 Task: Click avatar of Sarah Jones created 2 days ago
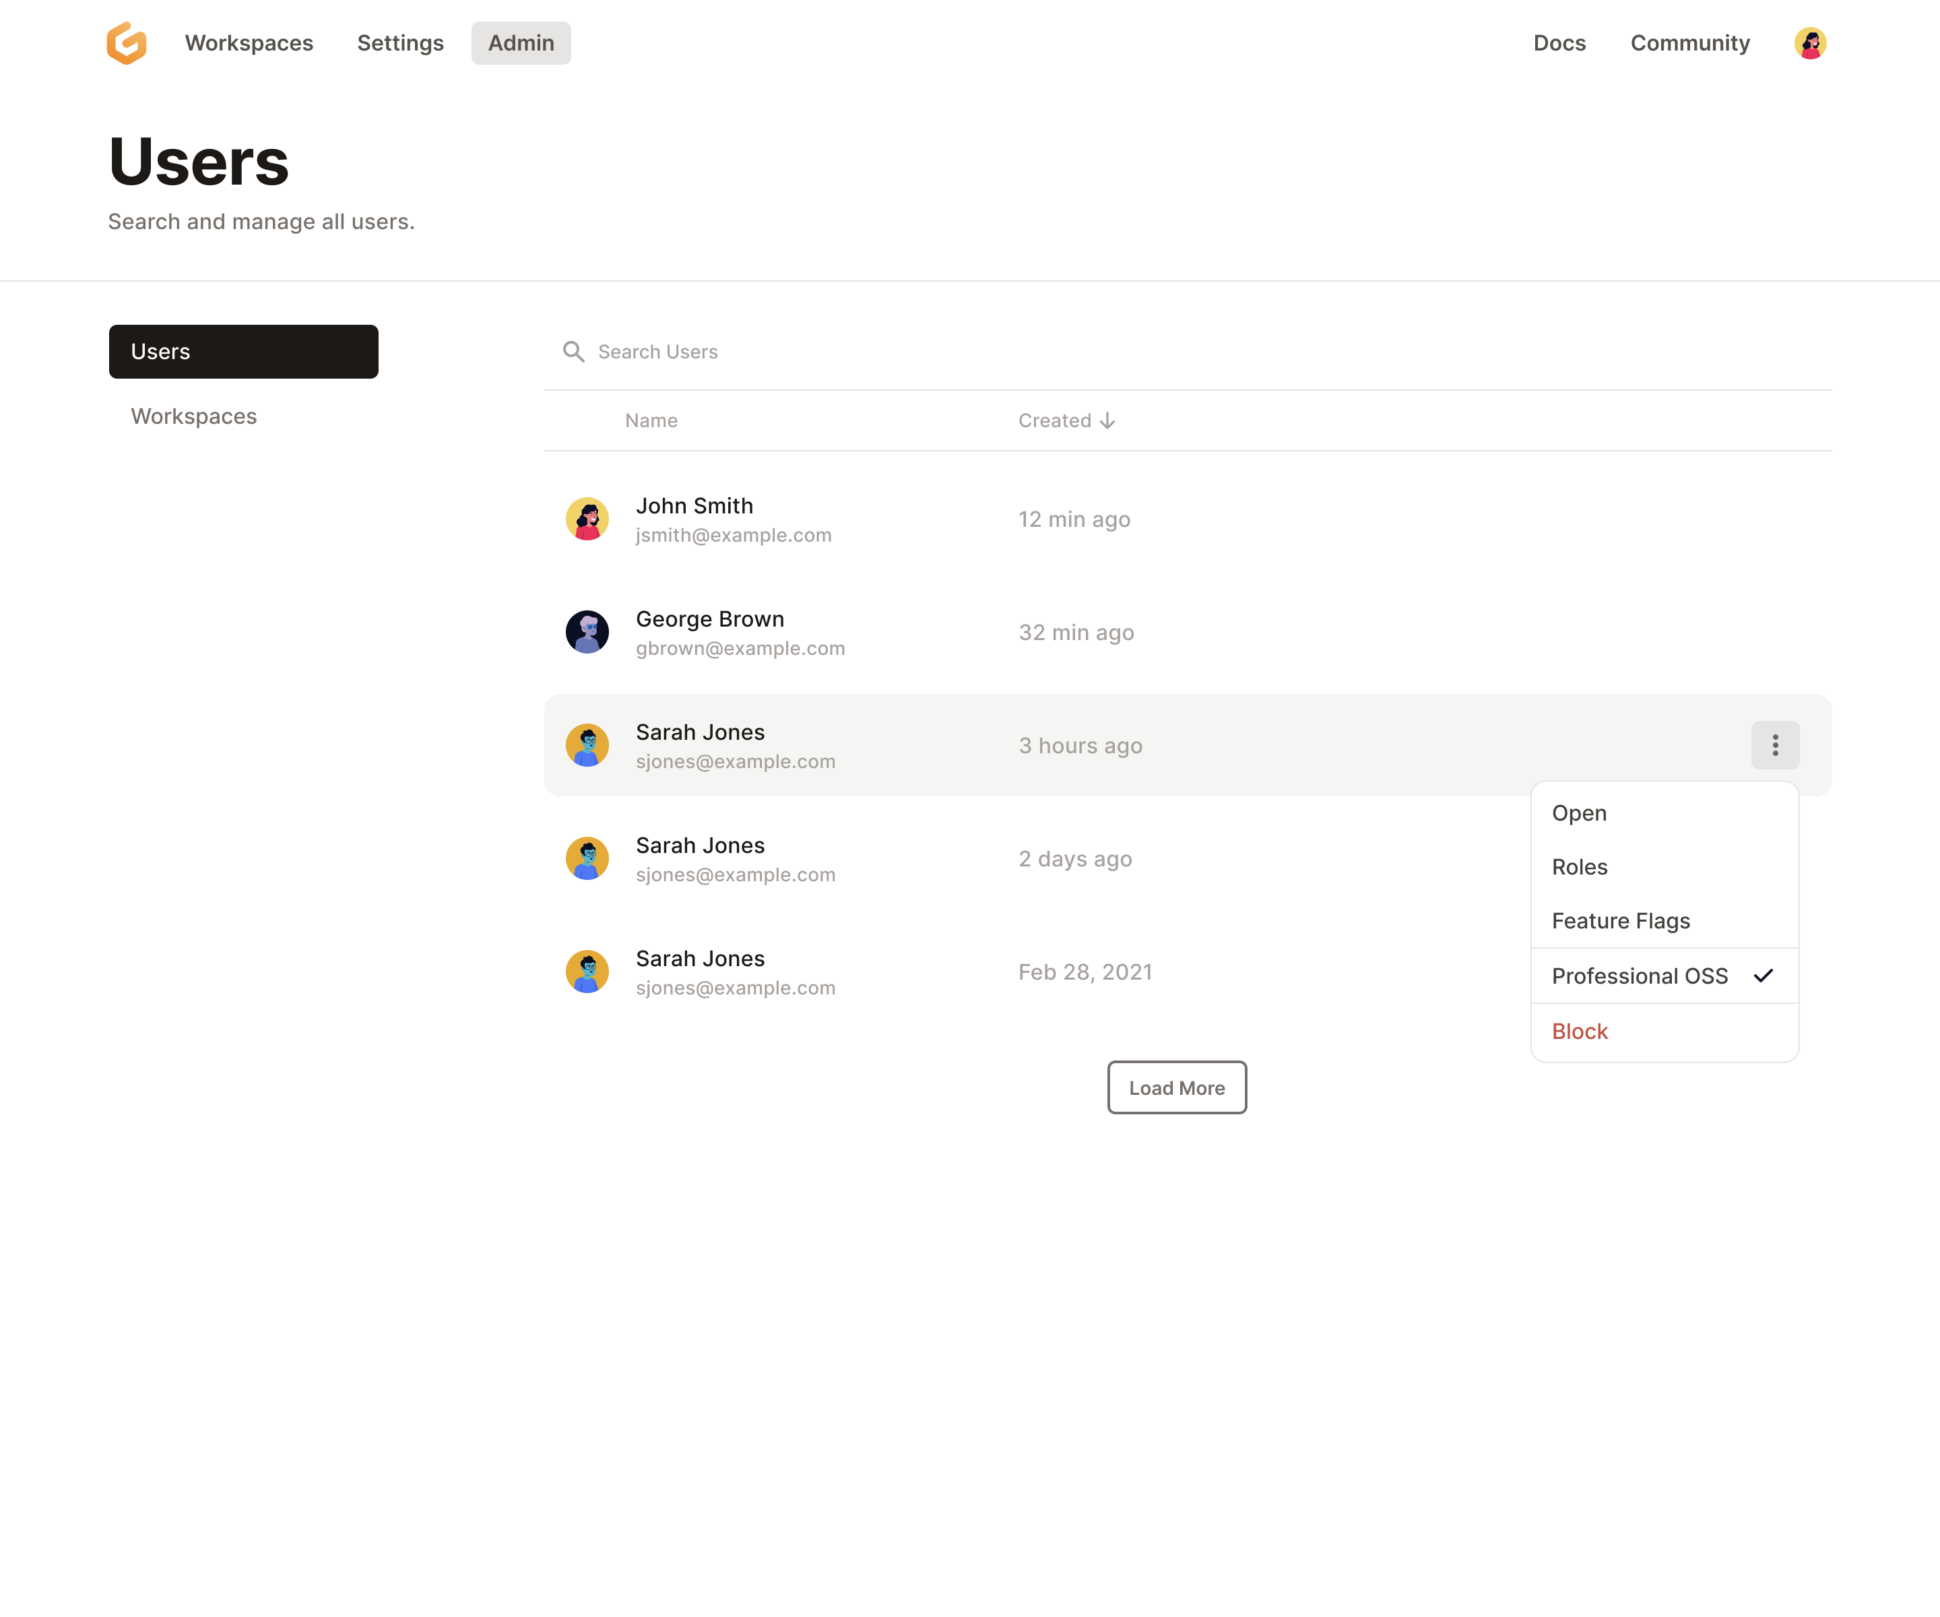click(x=587, y=858)
